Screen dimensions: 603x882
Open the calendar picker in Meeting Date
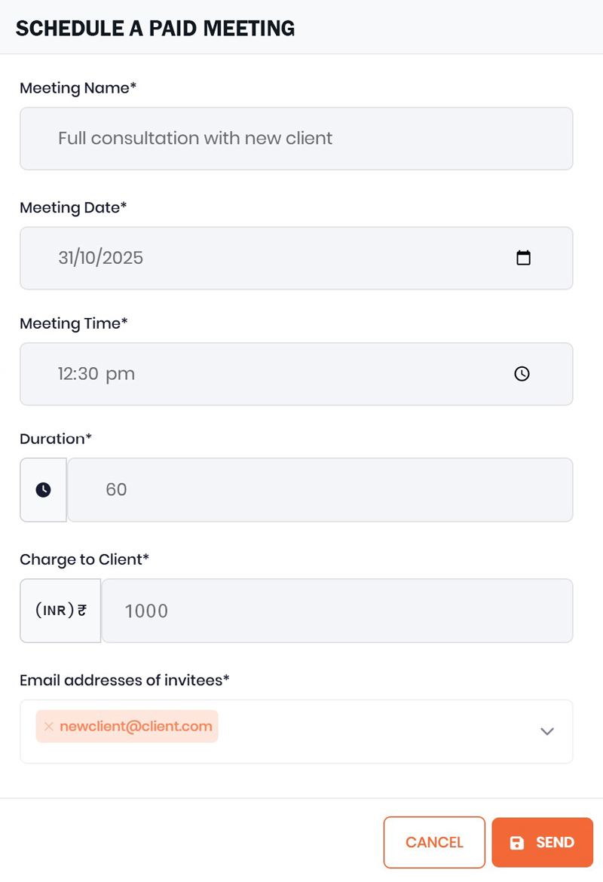pyautogui.click(x=523, y=258)
